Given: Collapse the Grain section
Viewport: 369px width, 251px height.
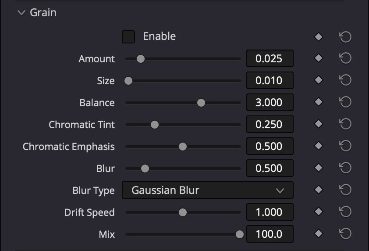Looking at the screenshot, I should [21, 13].
